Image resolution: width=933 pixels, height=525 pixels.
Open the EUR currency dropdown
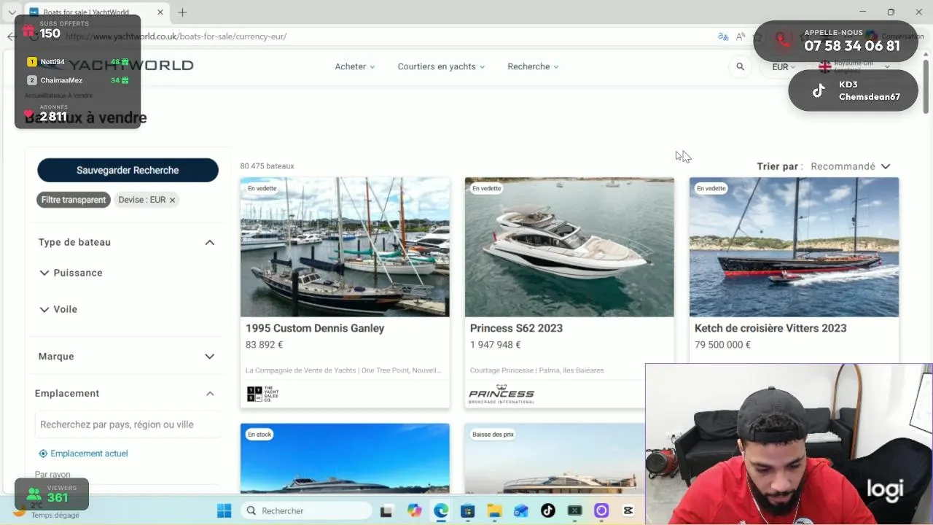[x=784, y=66]
